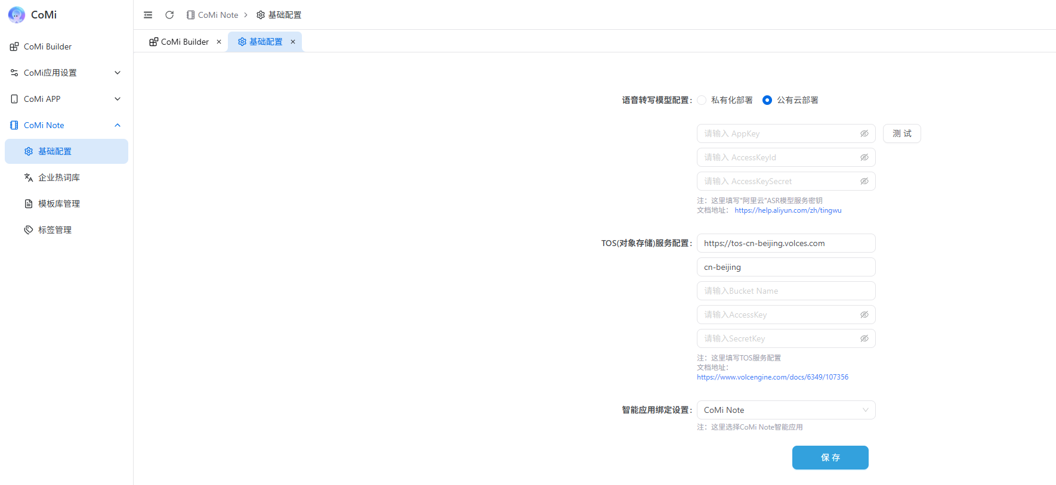Focus the AccessKeySecret input field
Viewport: 1056px width, 485px height.
(x=786, y=181)
